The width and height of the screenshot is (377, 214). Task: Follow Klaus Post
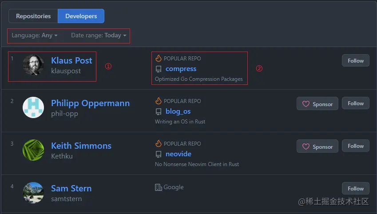(355, 61)
